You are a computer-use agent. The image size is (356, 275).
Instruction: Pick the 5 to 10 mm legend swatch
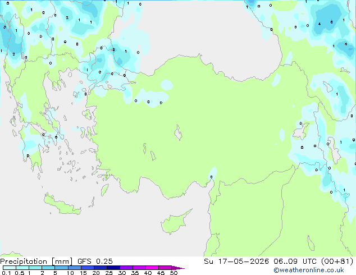pos(62,268)
